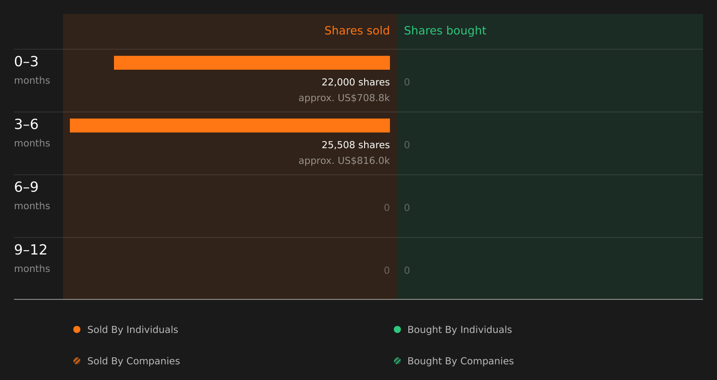Select the Bought By Companies legend label
Viewport: 717px width, 380px height.
point(461,361)
